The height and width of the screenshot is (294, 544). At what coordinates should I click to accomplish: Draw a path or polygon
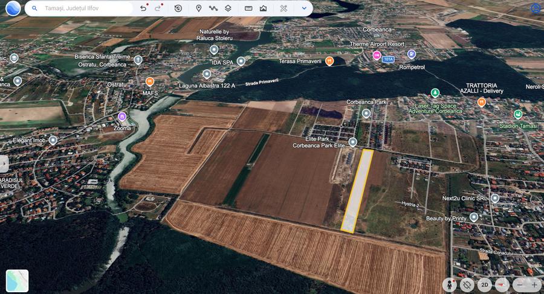click(213, 8)
